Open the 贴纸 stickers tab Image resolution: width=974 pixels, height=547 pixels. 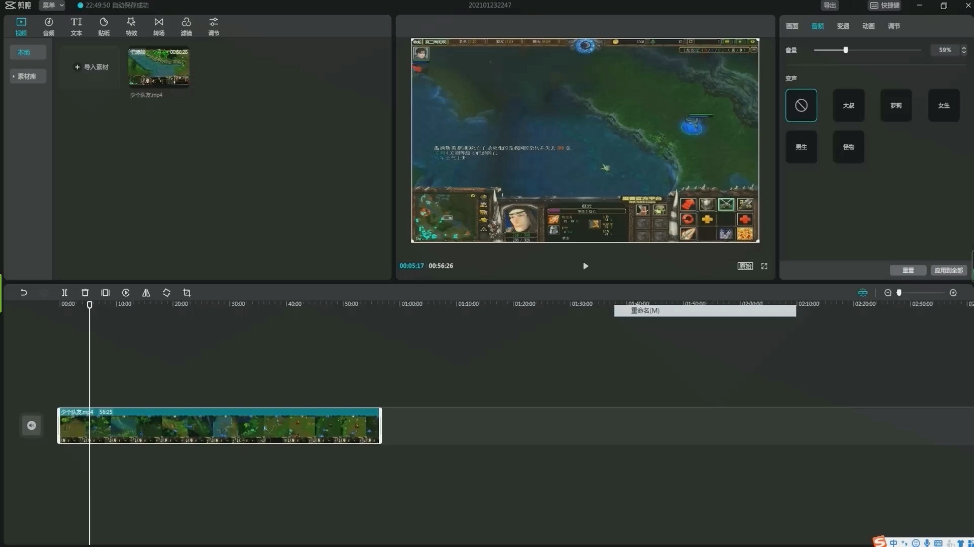[x=103, y=26]
